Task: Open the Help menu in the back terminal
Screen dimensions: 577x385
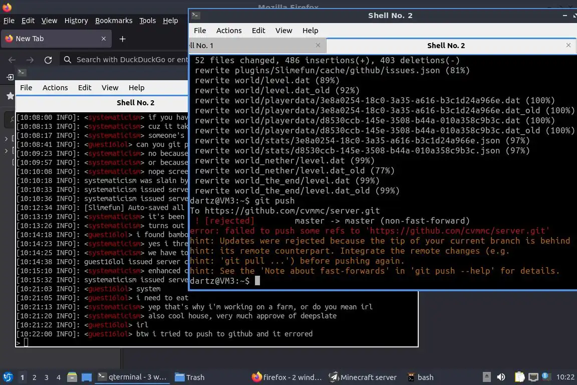Action: tap(137, 88)
